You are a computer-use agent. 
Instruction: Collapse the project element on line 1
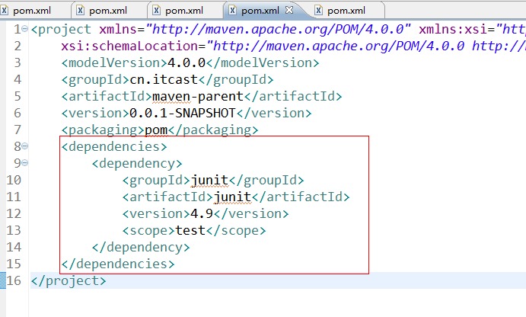(x=26, y=28)
